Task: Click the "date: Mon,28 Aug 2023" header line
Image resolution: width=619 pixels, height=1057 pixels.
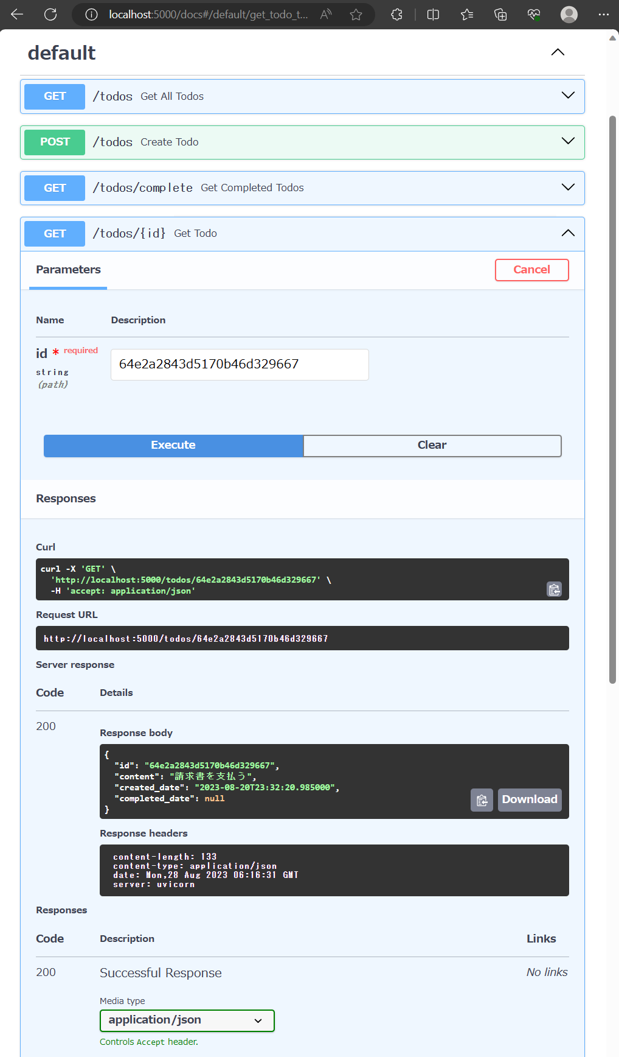Action: 206,875
